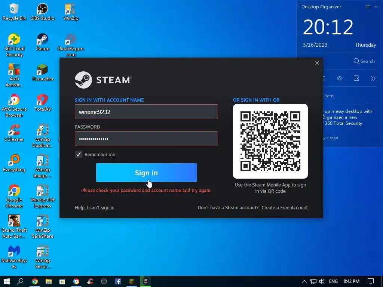383x287 pixels.
Task: Open the Windows Start menu
Action: coord(7,281)
